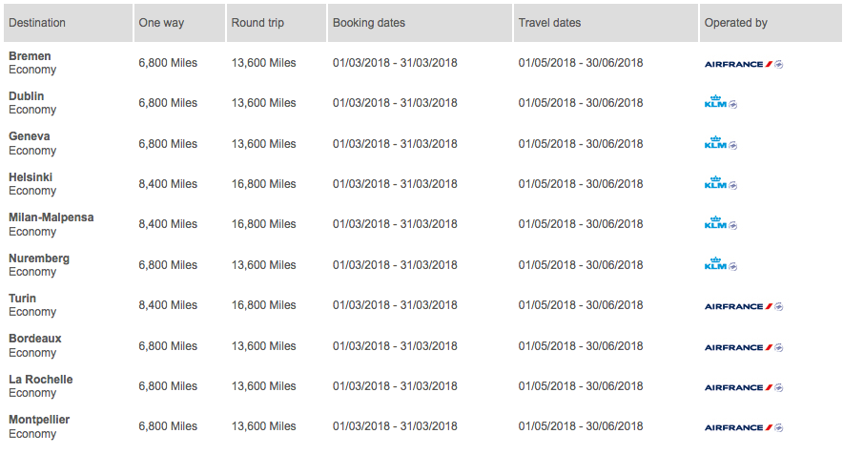Click the Travel dates column header
The height and width of the screenshot is (454, 843).
(x=549, y=23)
